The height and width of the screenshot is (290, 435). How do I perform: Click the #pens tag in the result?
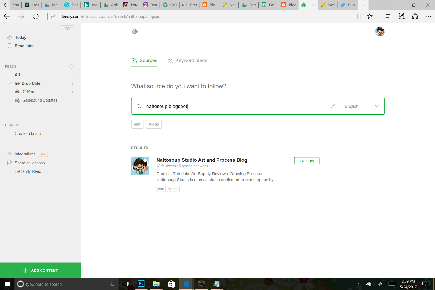(173, 189)
